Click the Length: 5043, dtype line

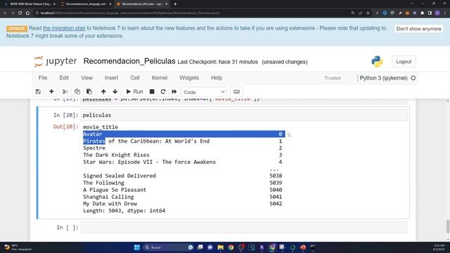pyautogui.click(x=124, y=211)
